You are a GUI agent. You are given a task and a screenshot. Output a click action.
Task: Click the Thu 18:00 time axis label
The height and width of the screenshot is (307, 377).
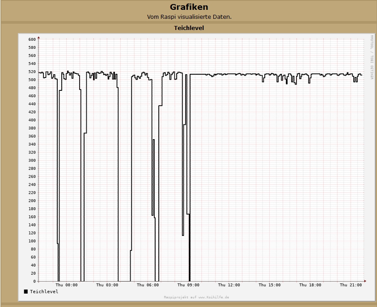pos(310,285)
